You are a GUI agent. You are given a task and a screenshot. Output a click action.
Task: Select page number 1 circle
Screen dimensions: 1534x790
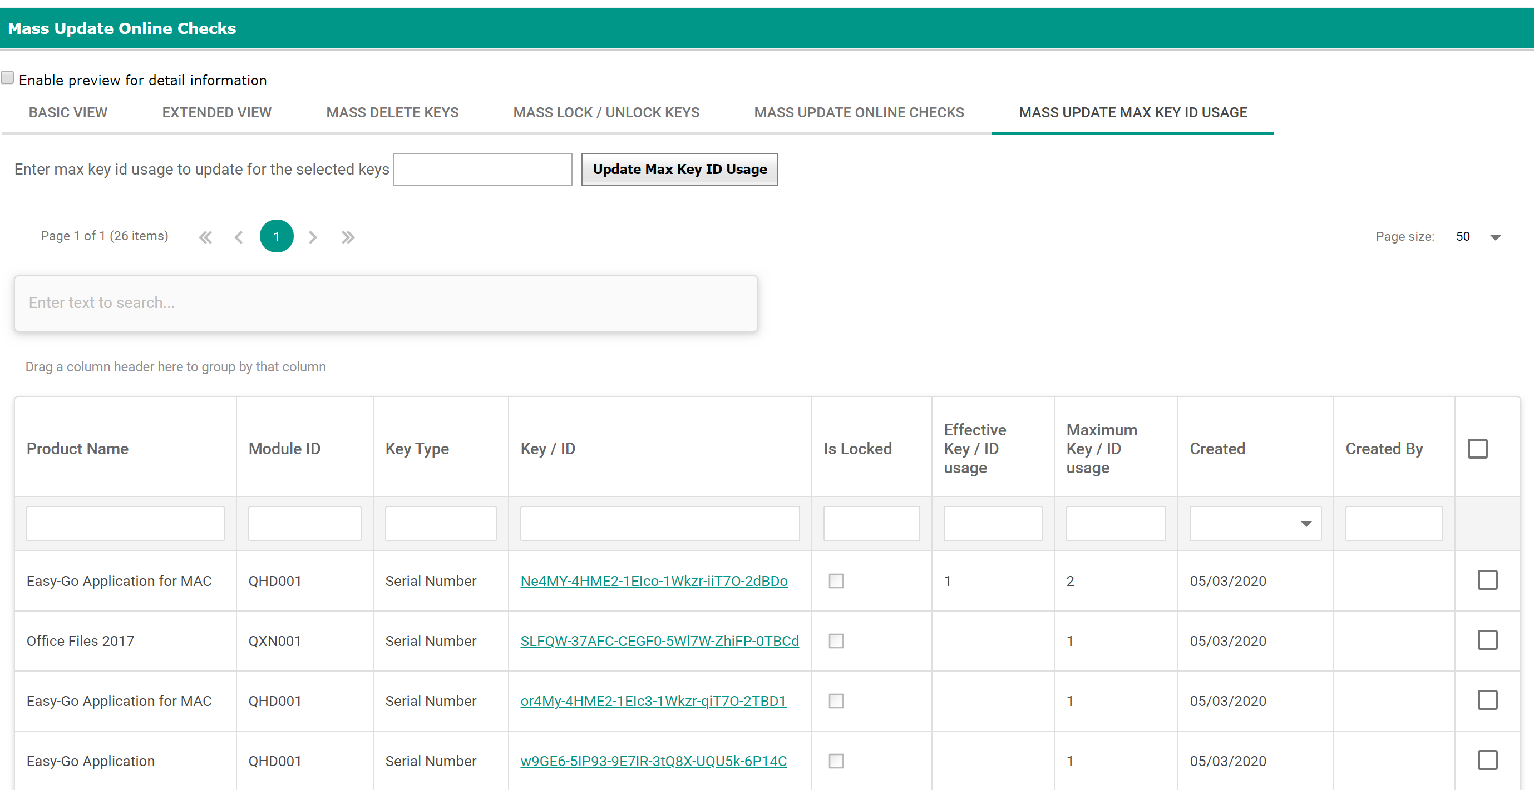click(277, 237)
